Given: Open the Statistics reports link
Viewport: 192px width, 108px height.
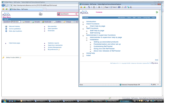Looking at the screenshot, I should pos(53,43).
